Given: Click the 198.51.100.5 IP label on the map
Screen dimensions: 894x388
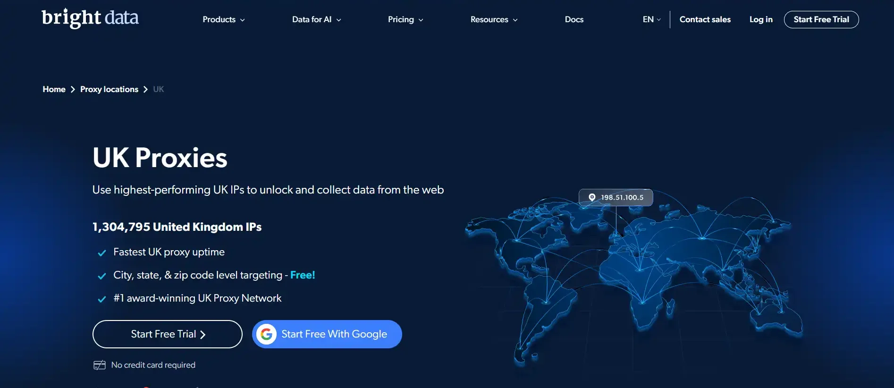Looking at the screenshot, I should pyautogui.click(x=616, y=197).
